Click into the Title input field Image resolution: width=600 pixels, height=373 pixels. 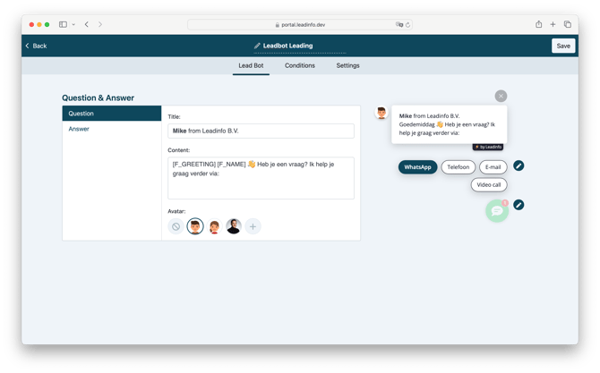[x=261, y=131]
